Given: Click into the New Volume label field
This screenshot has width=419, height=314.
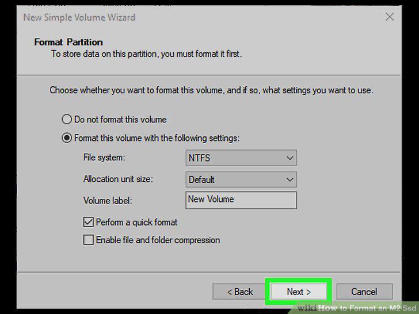Looking at the screenshot, I should pos(241,200).
